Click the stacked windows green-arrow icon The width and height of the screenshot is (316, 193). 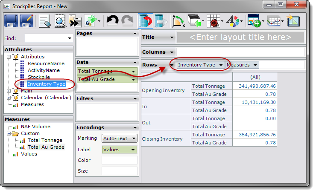click(194, 21)
